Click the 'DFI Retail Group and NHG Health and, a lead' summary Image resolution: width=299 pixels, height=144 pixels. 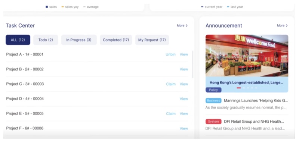coord(245,129)
